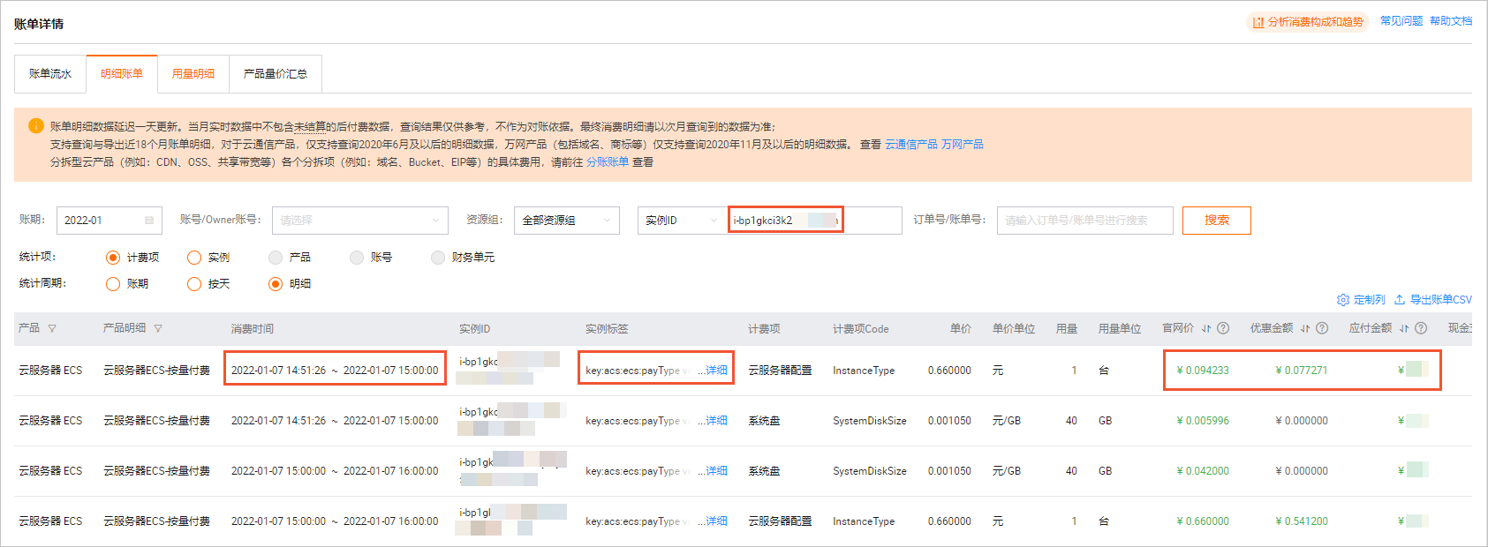Click the 计费项Code column header
This screenshot has width=1488, height=547.
[861, 329]
